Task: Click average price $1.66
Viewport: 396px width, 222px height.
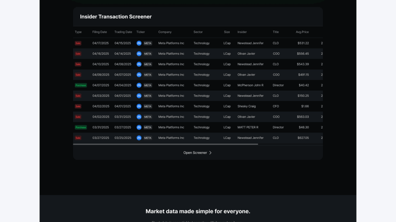Action: pos(305,106)
